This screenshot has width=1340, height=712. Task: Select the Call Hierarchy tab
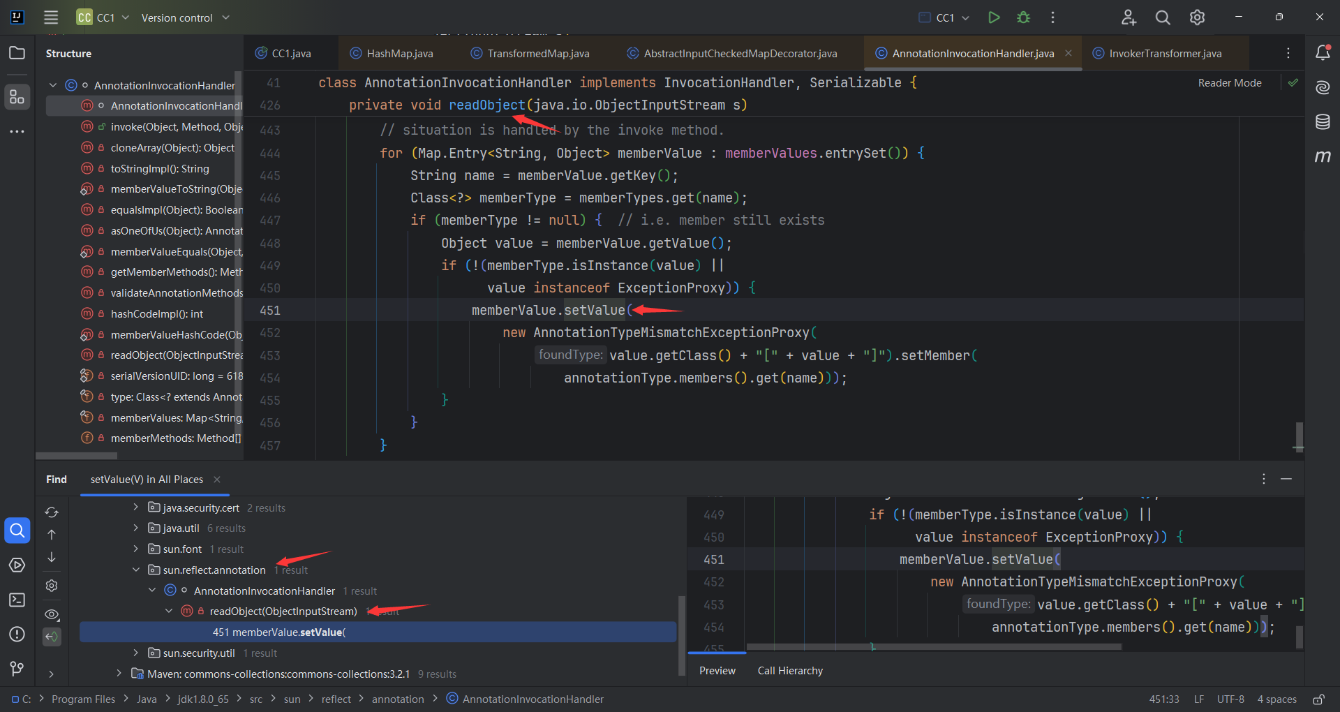[x=790, y=671]
